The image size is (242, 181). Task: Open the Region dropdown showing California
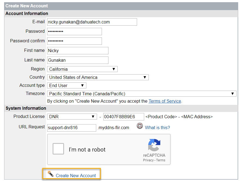coord(82,69)
